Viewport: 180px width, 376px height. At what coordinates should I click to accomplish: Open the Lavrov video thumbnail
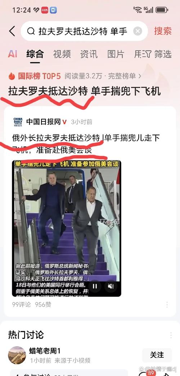point(67,228)
